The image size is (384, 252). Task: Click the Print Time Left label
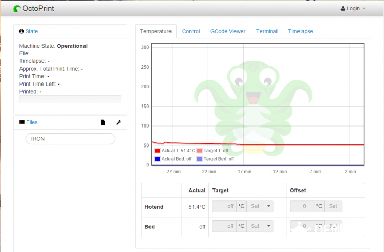38,84
